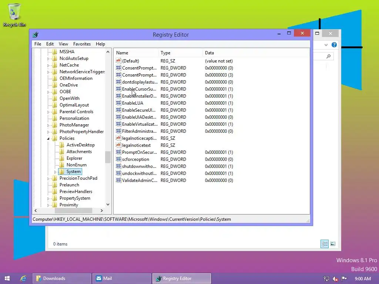Click tree scrollbar up arrow

[x=108, y=52]
